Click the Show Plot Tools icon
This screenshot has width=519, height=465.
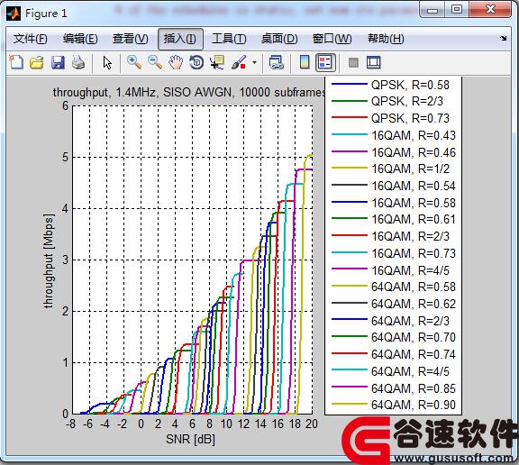(x=374, y=62)
